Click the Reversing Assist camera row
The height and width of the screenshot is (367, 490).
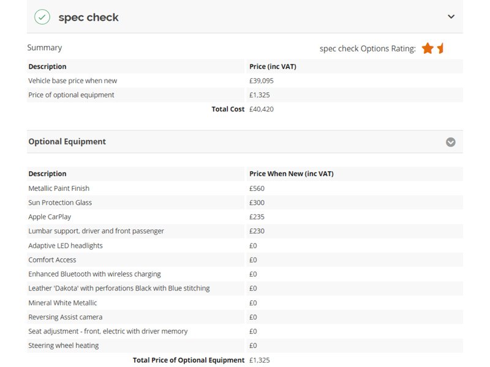click(66, 317)
